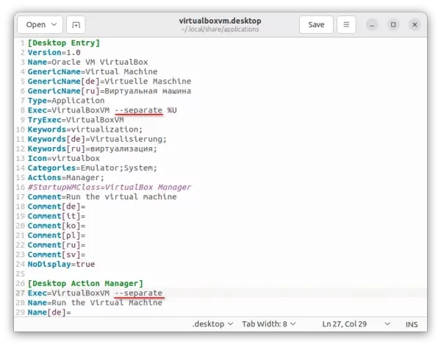441x347 pixels.
Task: Expand the recent files arrow beside Open
Action: click(x=54, y=24)
